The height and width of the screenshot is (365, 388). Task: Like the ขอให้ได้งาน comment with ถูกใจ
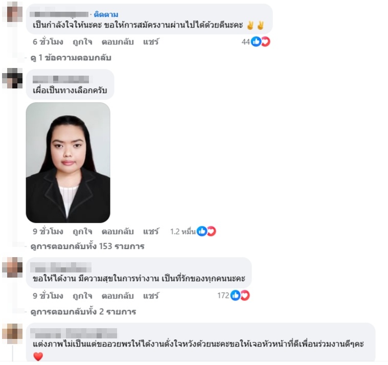point(82,295)
